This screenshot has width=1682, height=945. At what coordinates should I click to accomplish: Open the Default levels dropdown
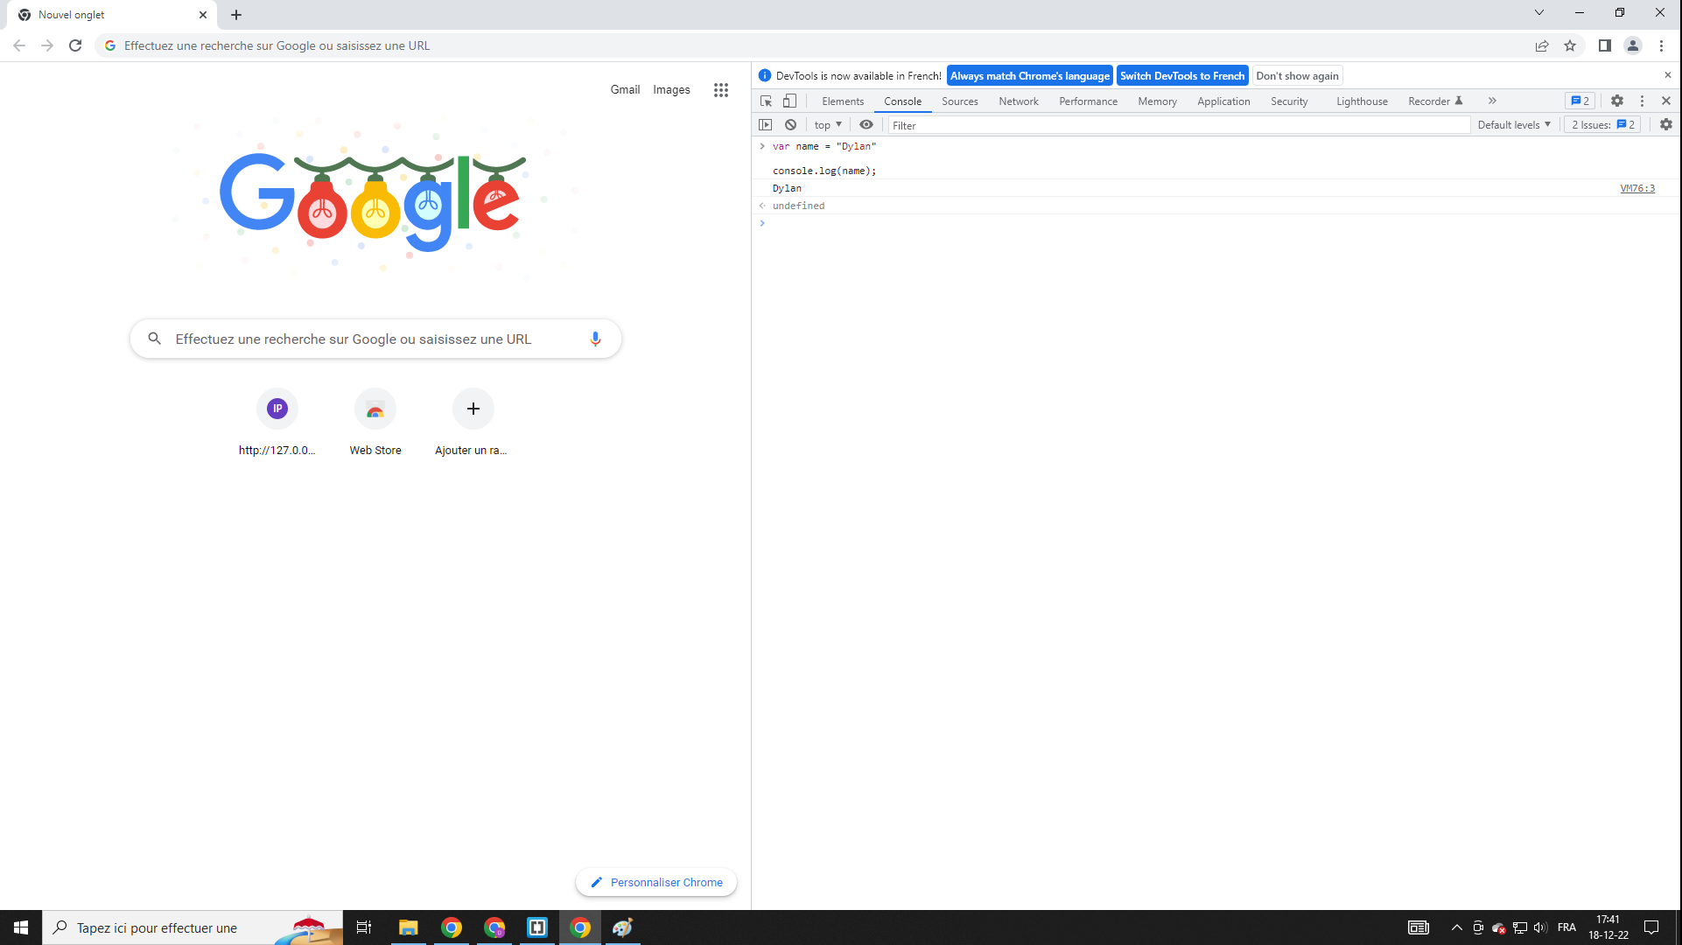click(1514, 125)
